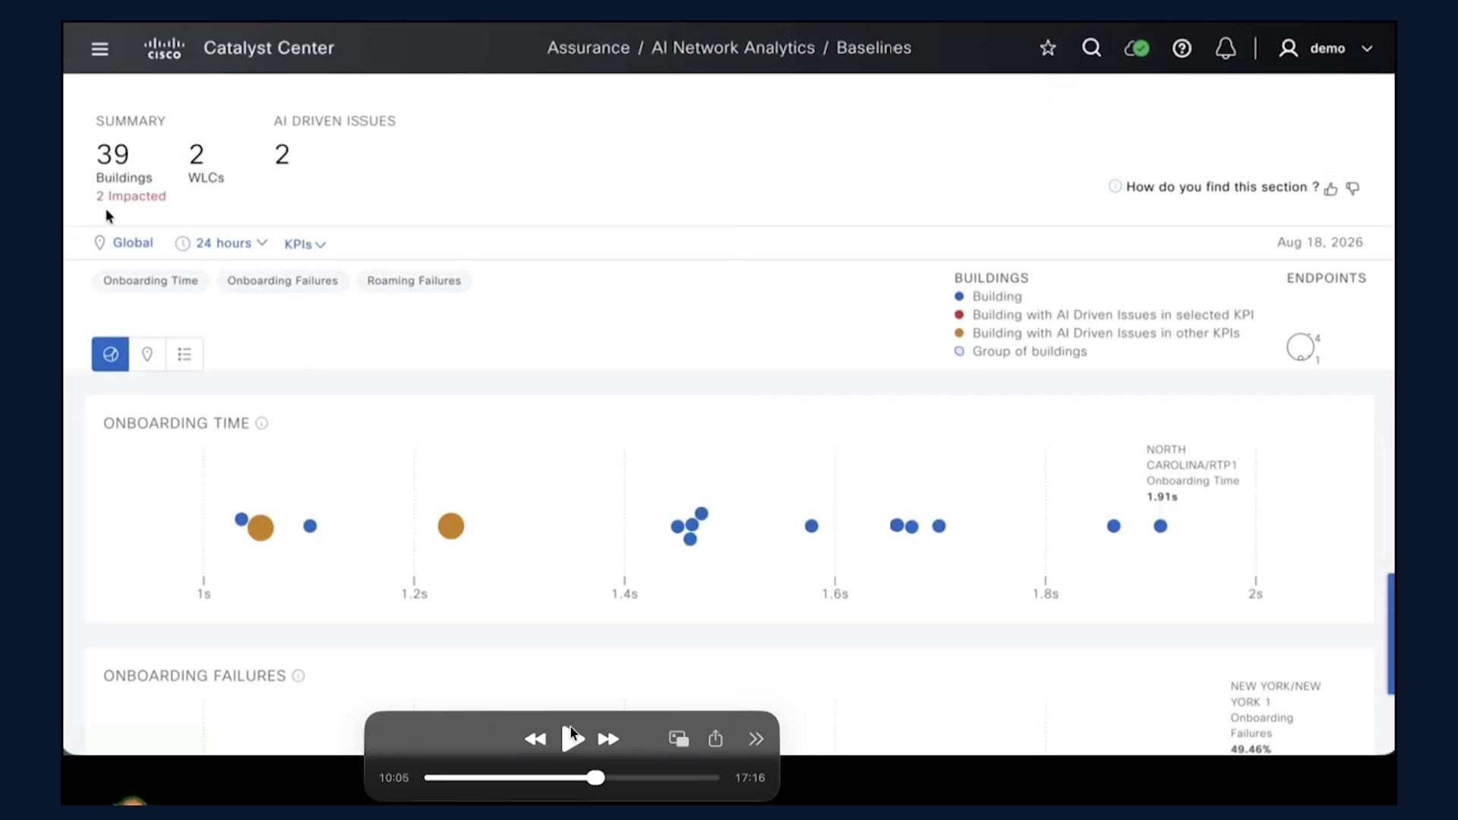Click the cloud status check icon
The width and height of the screenshot is (1458, 820).
(1136, 49)
